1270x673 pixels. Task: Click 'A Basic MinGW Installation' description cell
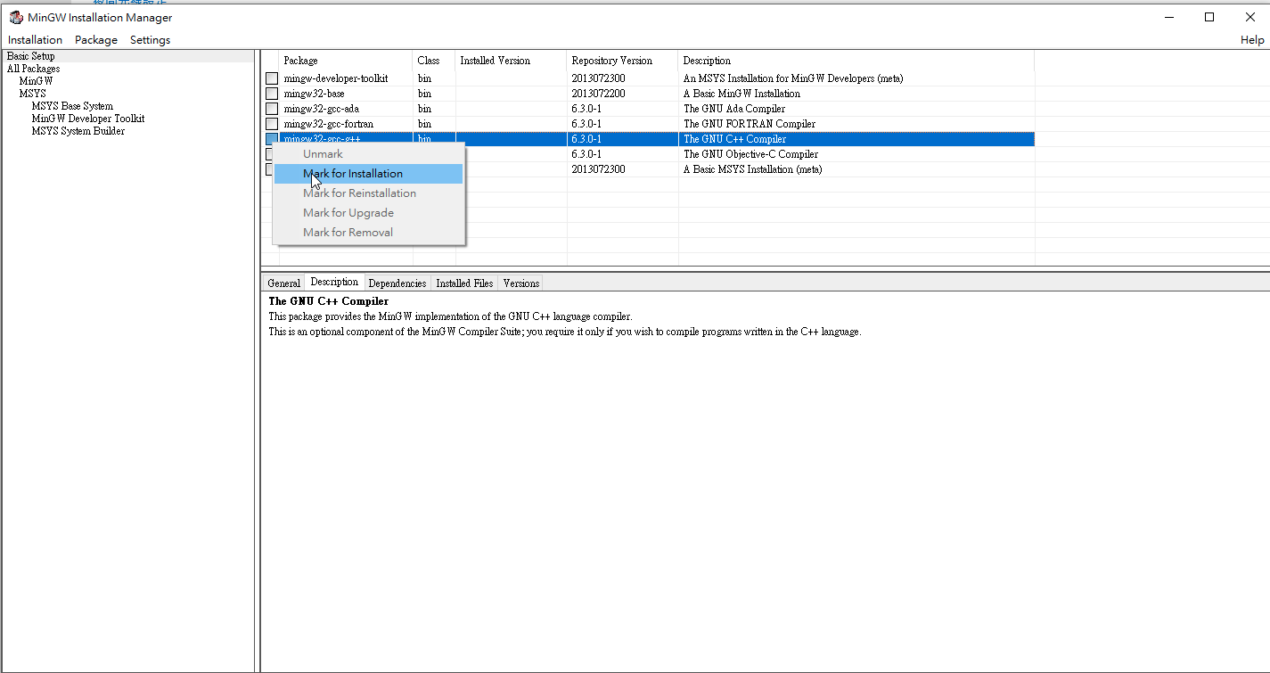(742, 94)
